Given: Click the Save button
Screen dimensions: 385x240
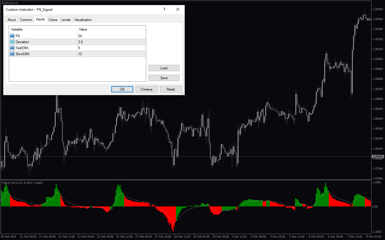Looking at the screenshot, I should 164,78.
